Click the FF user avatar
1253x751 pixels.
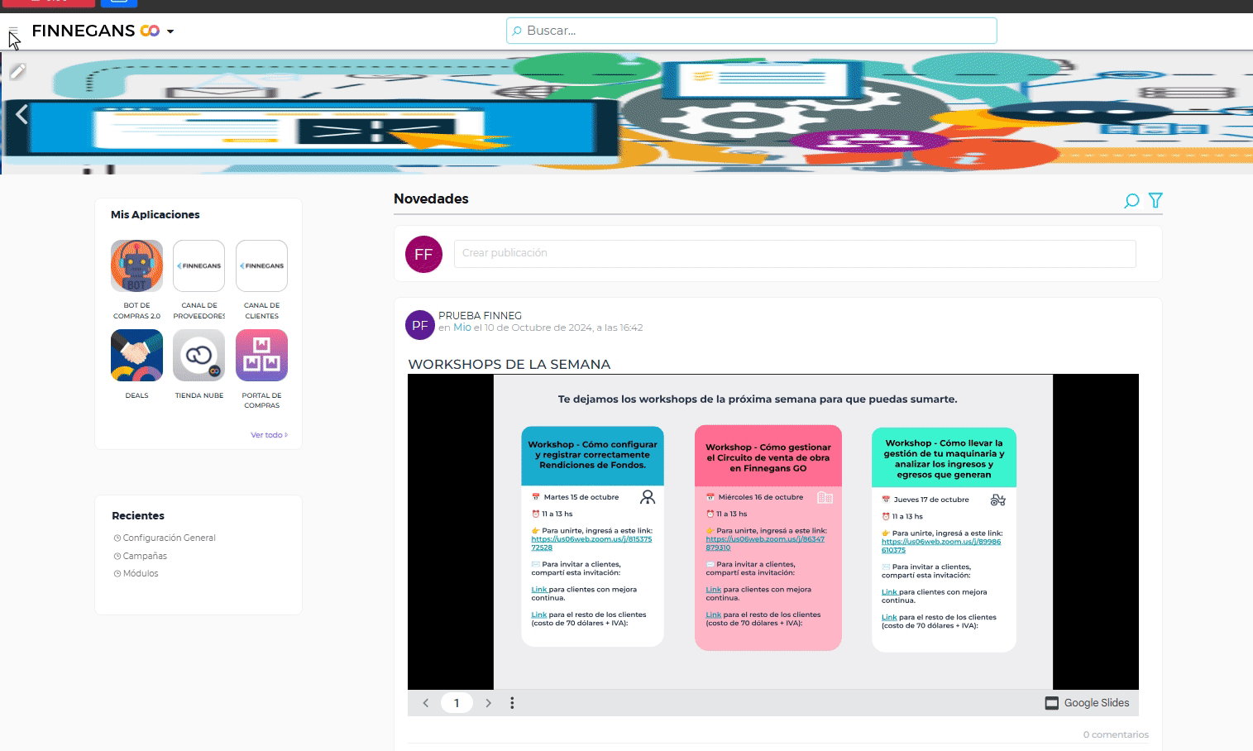click(423, 254)
